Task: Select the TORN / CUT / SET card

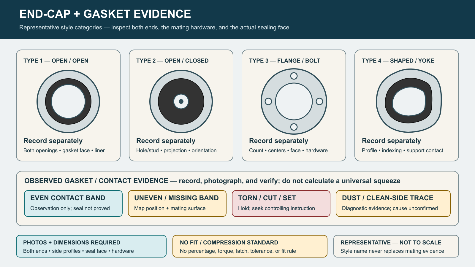Action: tap(281, 204)
